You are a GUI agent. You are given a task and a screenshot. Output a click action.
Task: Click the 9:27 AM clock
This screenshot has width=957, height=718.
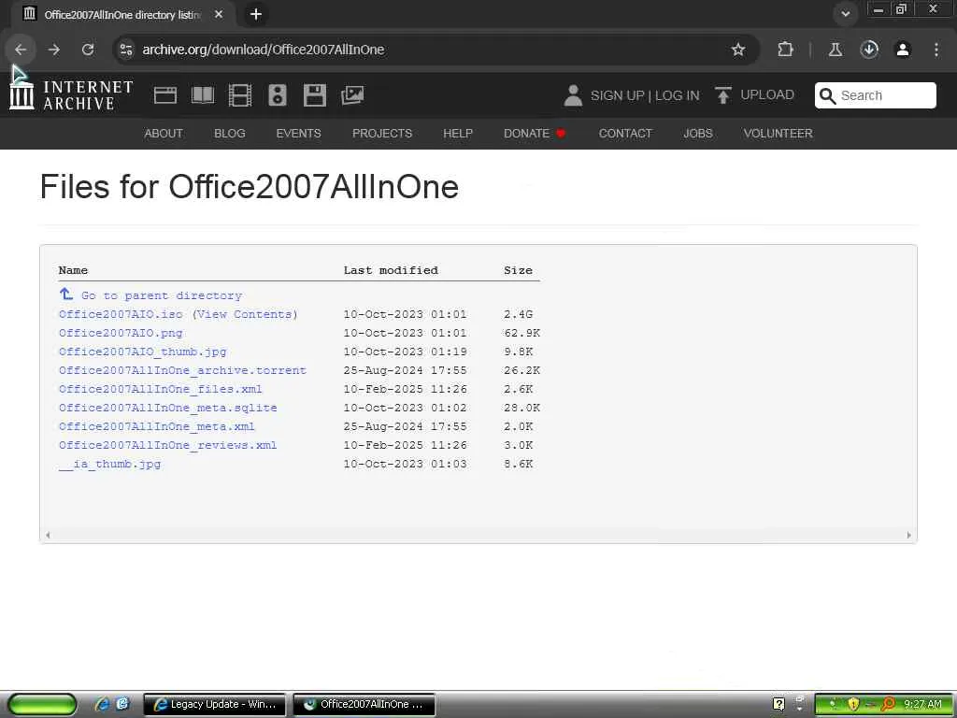pyautogui.click(x=922, y=704)
